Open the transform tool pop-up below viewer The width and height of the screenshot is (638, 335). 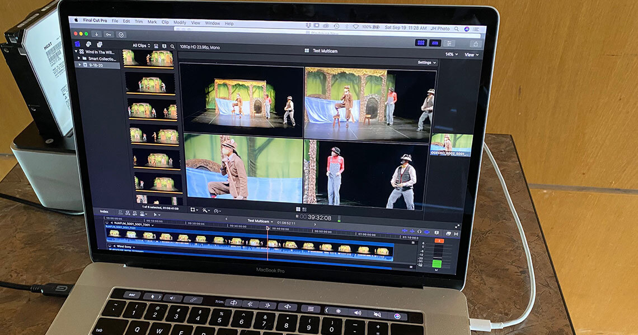(194, 209)
